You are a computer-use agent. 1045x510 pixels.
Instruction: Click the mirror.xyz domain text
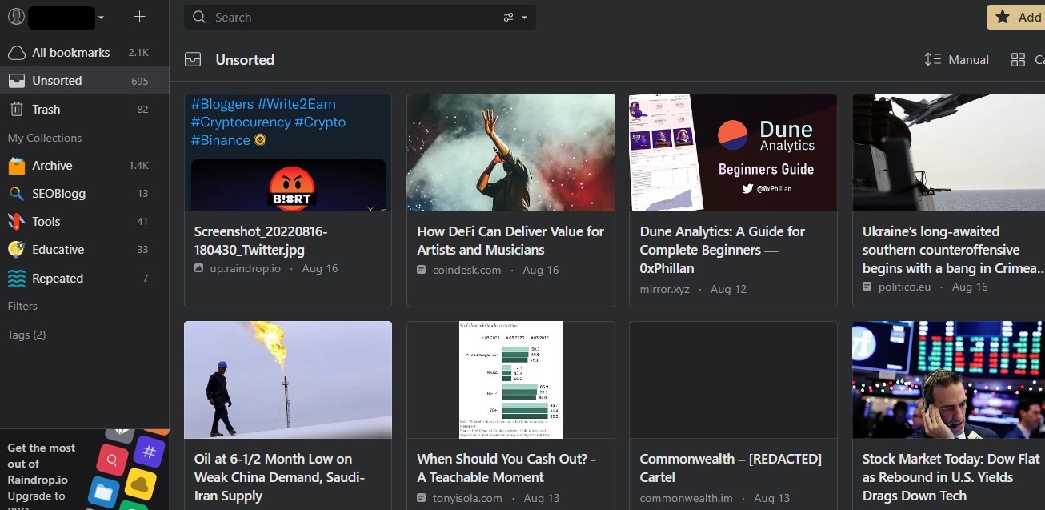pos(664,288)
